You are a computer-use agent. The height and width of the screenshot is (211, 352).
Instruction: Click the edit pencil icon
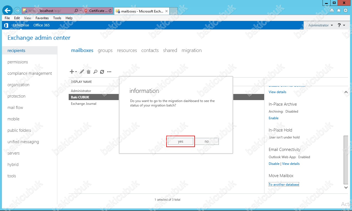click(x=82, y=72)
